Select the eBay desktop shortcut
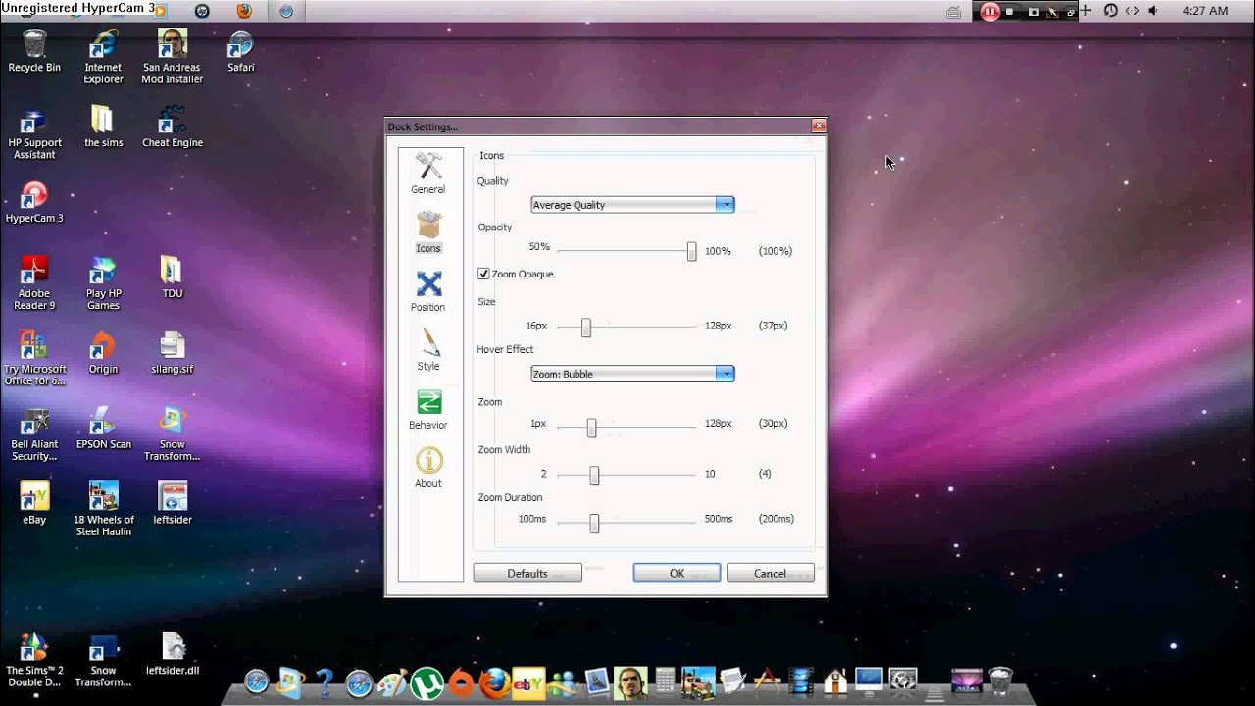This screenshot has height=706, width=1255. tap(34, 504)
